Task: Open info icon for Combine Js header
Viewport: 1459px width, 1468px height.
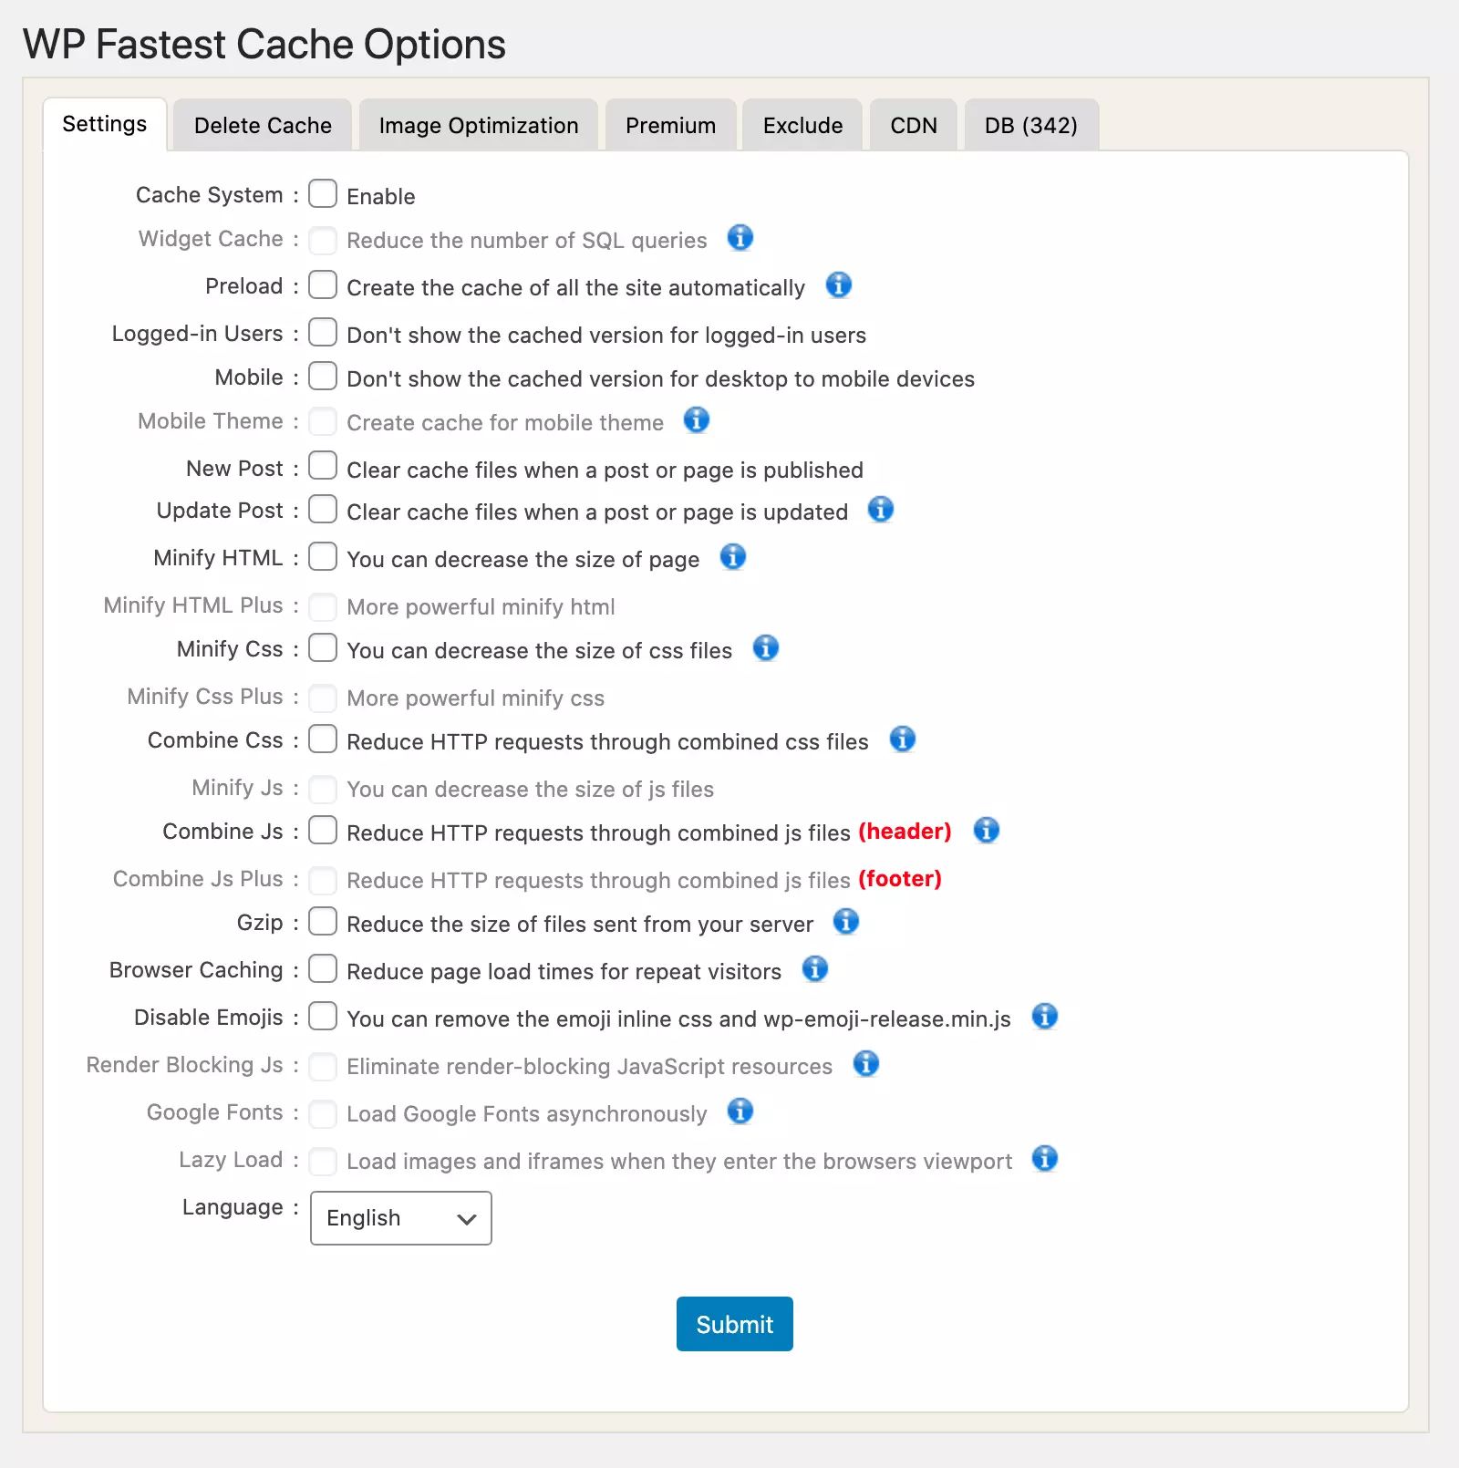Action: (x=986, y=831)
